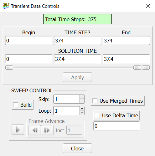Select the end slider handle on right

coord(146,68)
